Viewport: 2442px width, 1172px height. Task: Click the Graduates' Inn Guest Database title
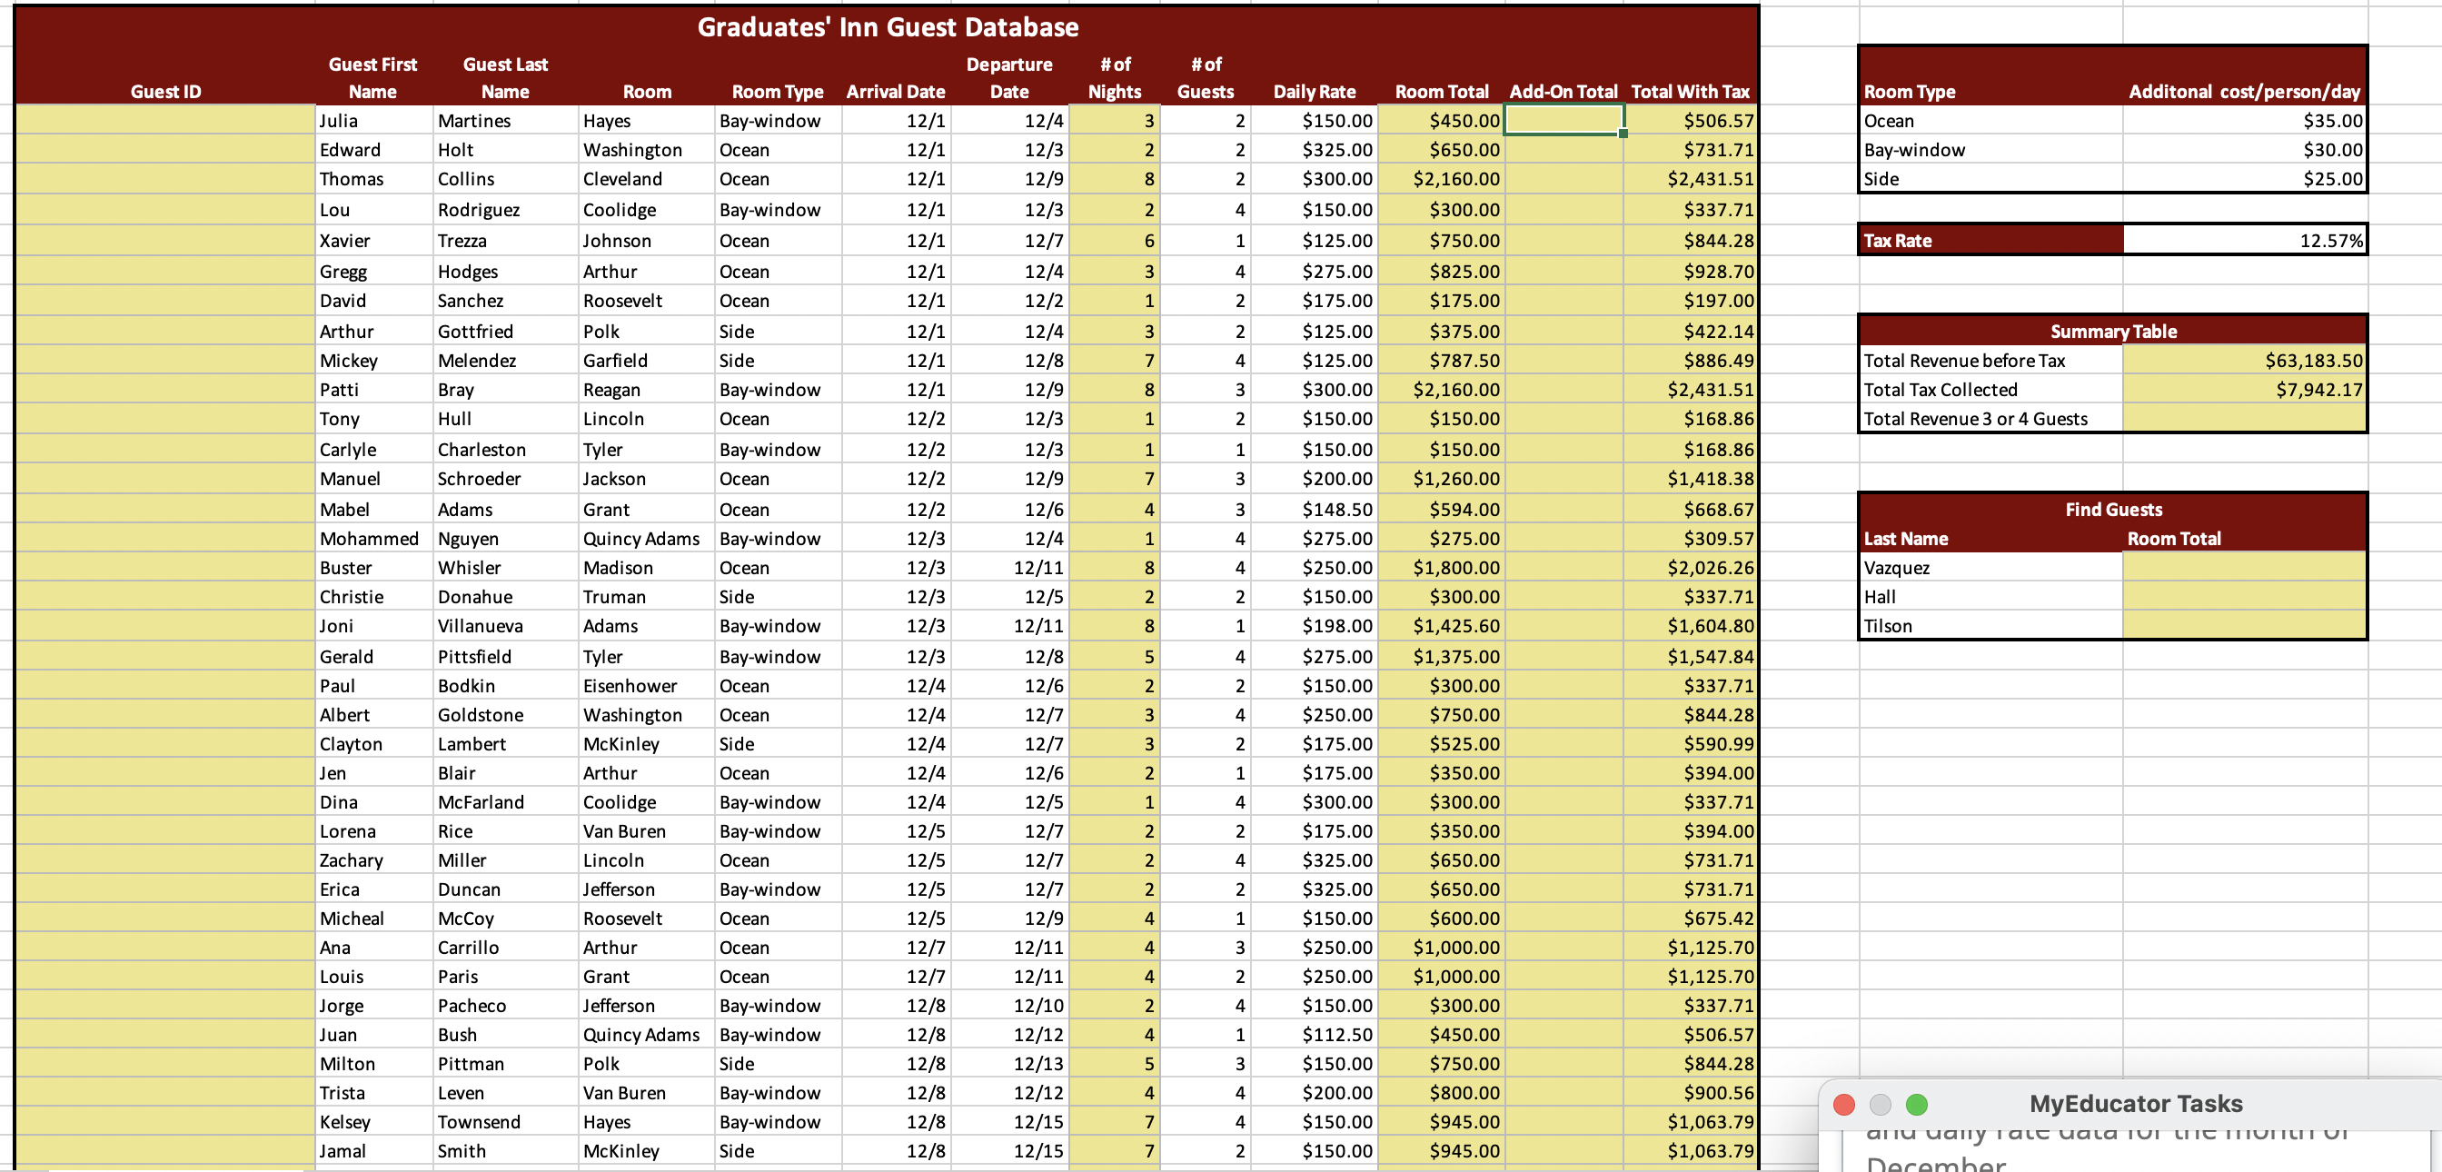coord(888,26)
